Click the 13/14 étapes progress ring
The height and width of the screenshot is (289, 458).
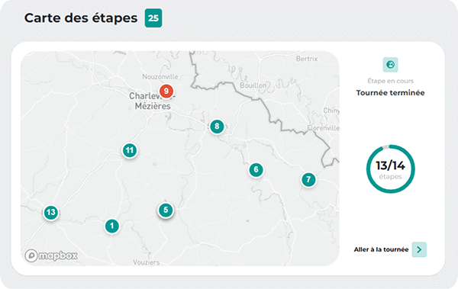tap(391, 169)
